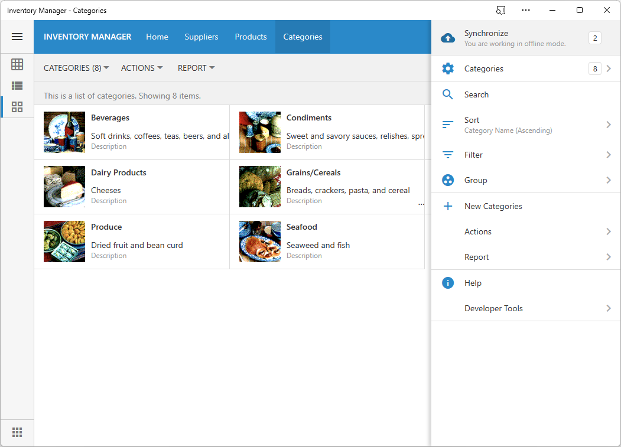Image resolution: width=621 pixels, height=447 pixels.
Task: Open the ACTIONS dropdown in toolbar
Action: [142, 68]
